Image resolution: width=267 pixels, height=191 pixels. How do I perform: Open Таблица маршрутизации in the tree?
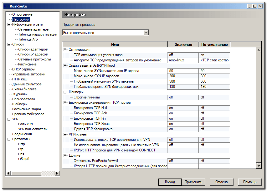tap(38, 34)
